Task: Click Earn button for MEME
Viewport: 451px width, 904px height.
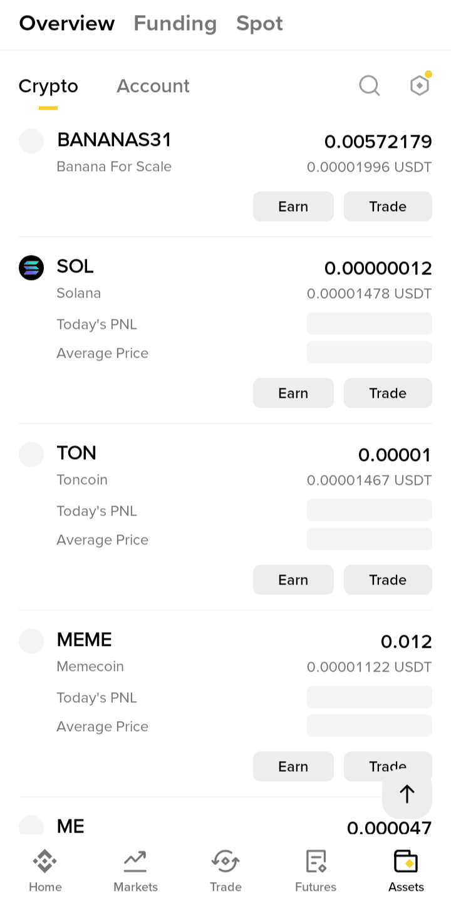Action: [x=293, y=766]
